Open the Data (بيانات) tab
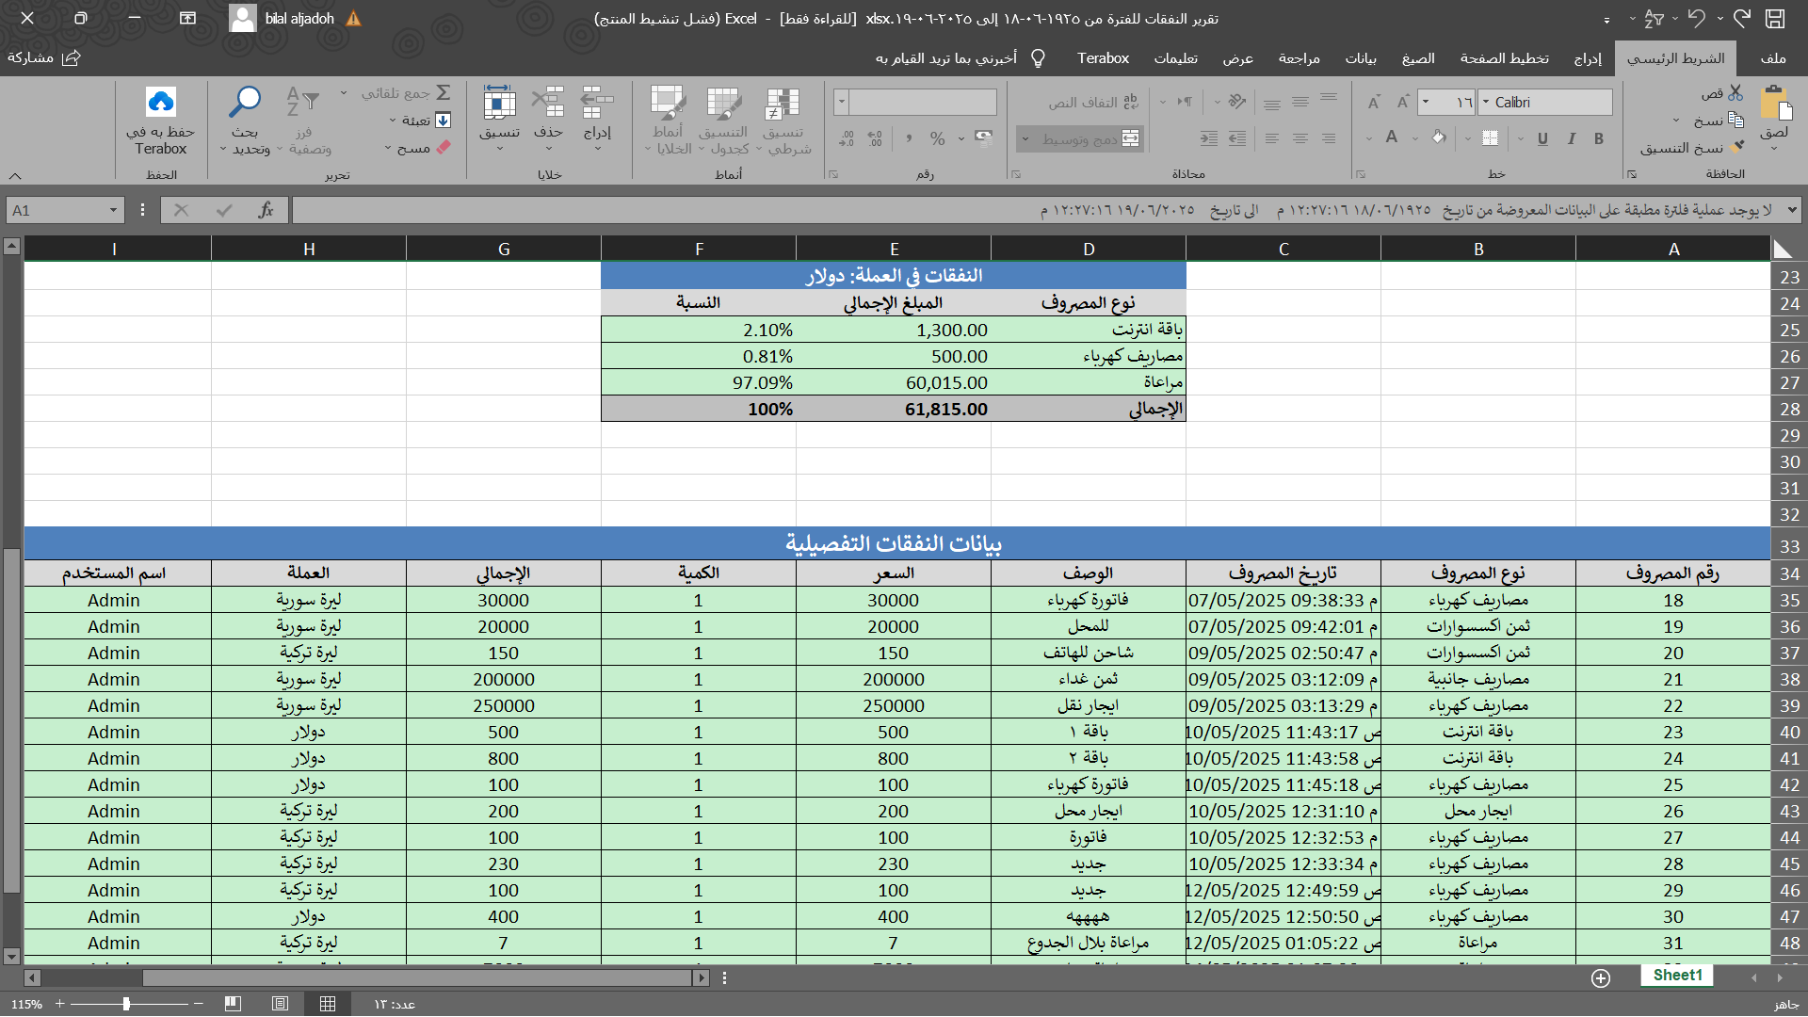Image resolution: width=1808 pixels, height=1017 pixels. pos(1361,58)
